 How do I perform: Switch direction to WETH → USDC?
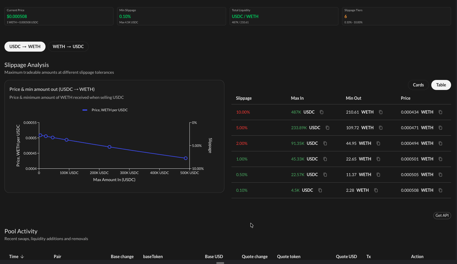[68, 47]
